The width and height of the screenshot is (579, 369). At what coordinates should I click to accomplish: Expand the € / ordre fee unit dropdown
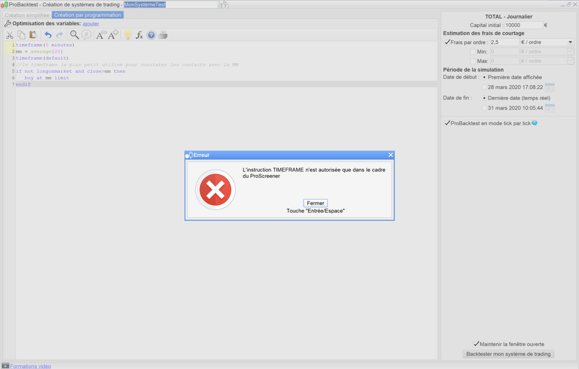[x=570, y=42]
